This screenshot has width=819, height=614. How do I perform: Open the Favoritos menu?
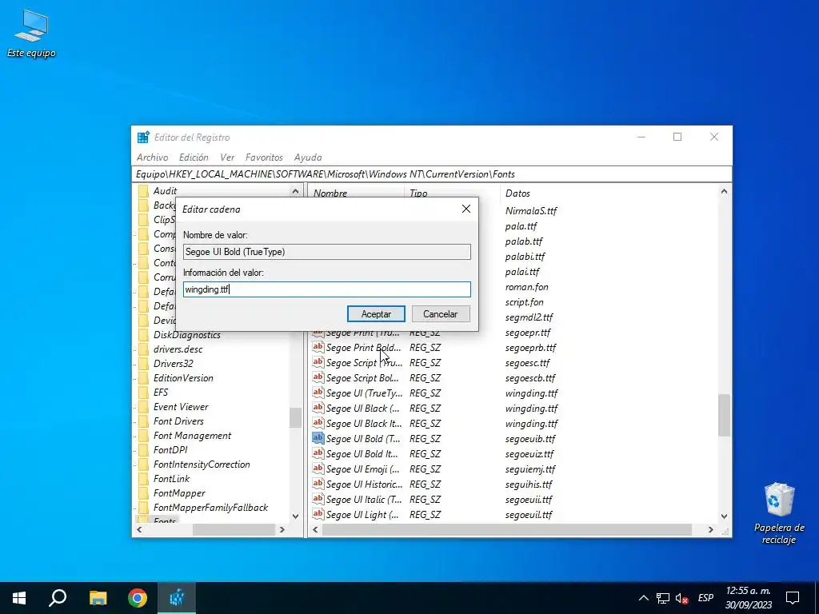point(264,157)
